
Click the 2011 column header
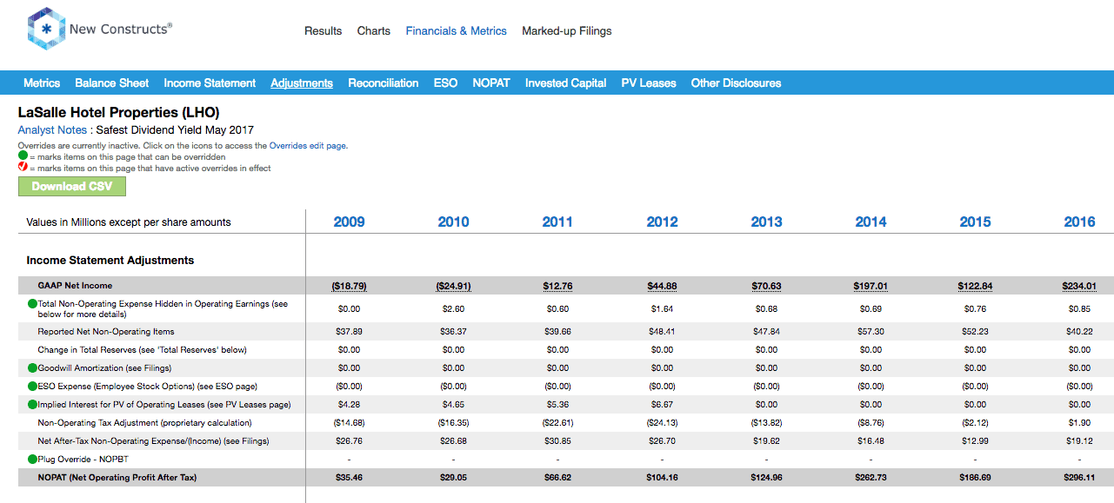557,222
